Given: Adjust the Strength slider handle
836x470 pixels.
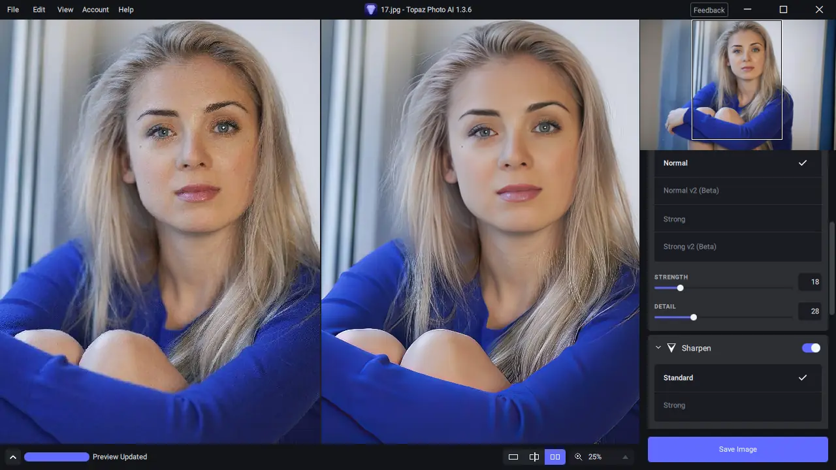Looking at the screenshot, I should 680,288.
